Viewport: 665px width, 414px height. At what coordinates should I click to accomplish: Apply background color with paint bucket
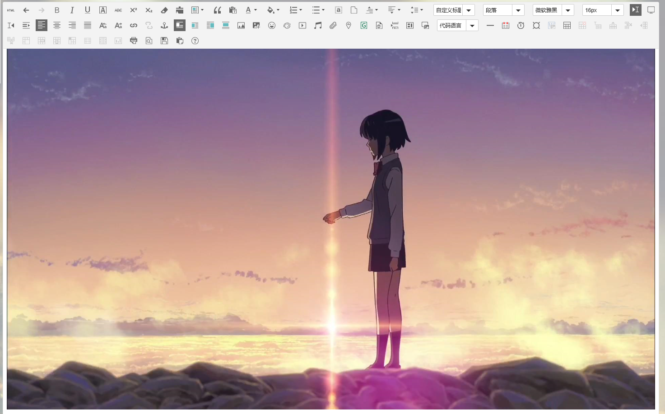click(x=270, y=10)
